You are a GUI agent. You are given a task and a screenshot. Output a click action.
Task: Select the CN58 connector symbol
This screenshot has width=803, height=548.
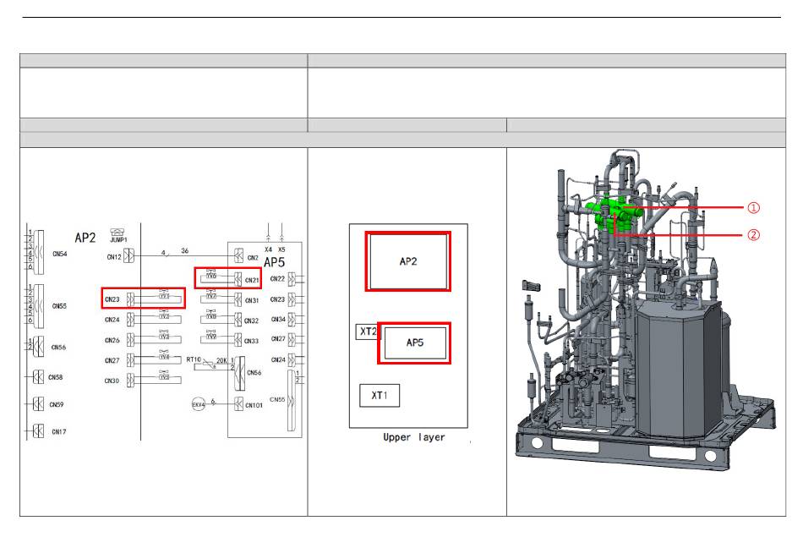38,377
